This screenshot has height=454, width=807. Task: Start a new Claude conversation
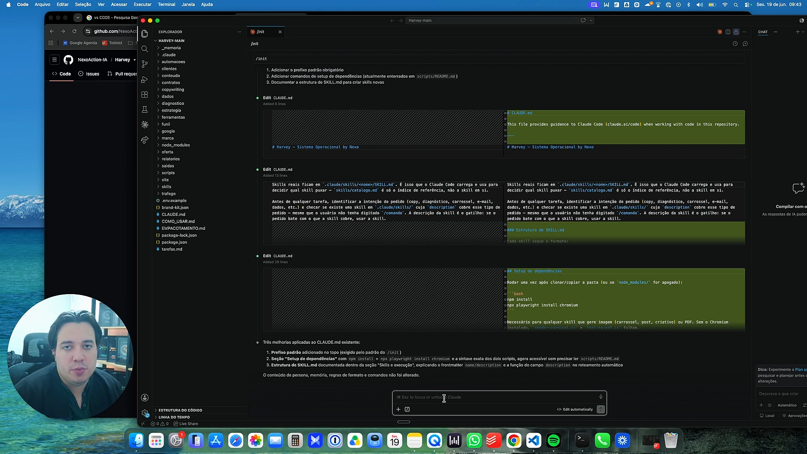[x=745, y=44]
